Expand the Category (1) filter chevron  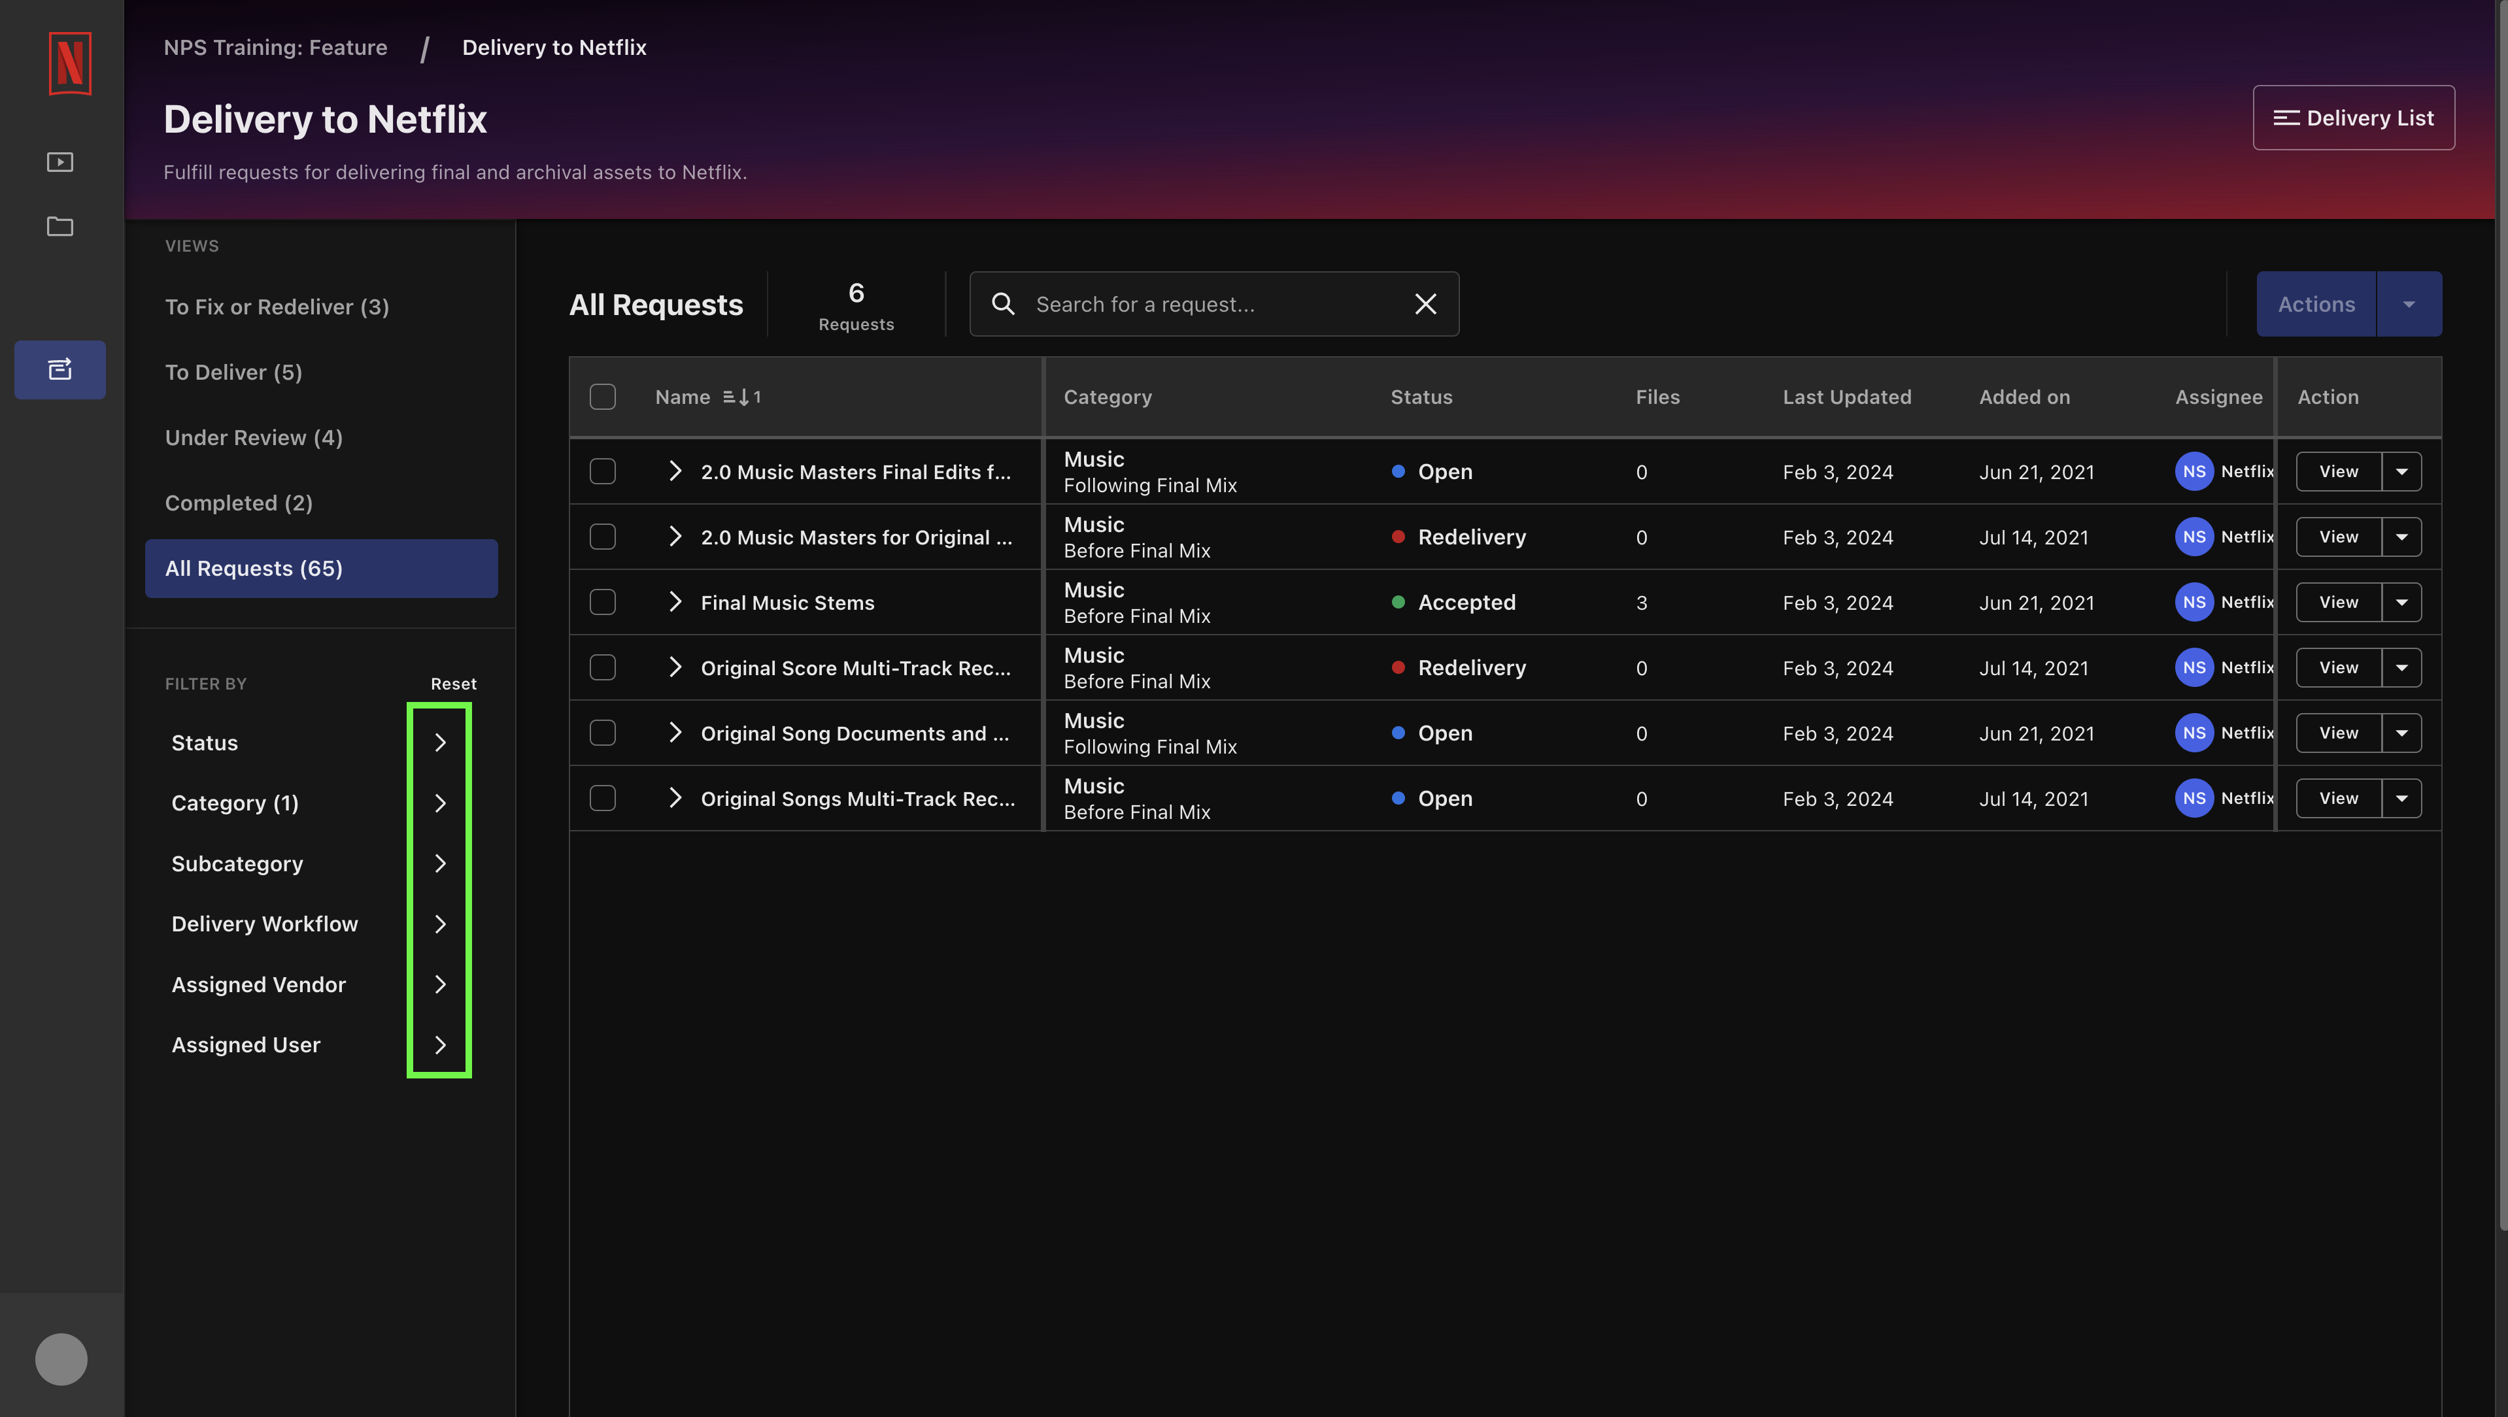pos(440,803)
